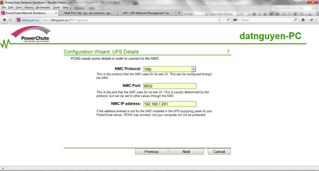Screen dimensions: 319x171
Task: Expand the add-on icon dropdown arrow
Action: coord(316,20)
